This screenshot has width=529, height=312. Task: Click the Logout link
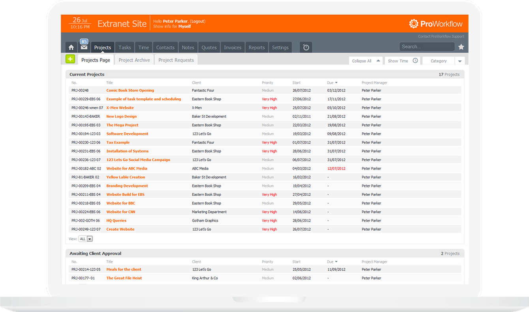(x=197, y=21)
